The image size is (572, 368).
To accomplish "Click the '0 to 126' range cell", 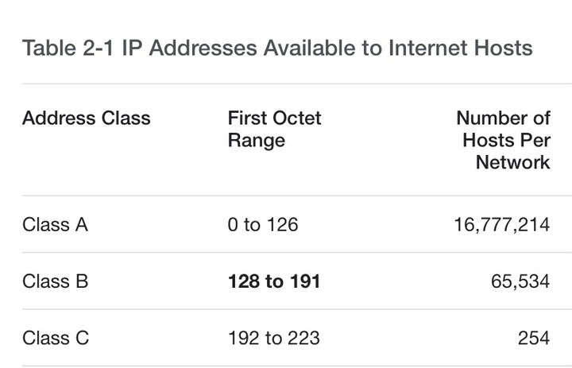I will pyautogui.click(x=263, y=224).
